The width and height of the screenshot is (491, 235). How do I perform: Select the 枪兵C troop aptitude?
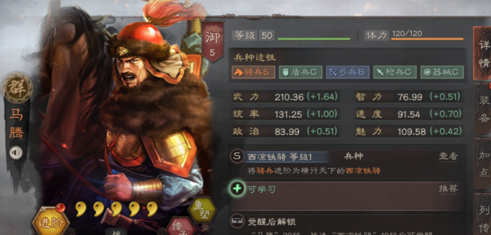395,72
